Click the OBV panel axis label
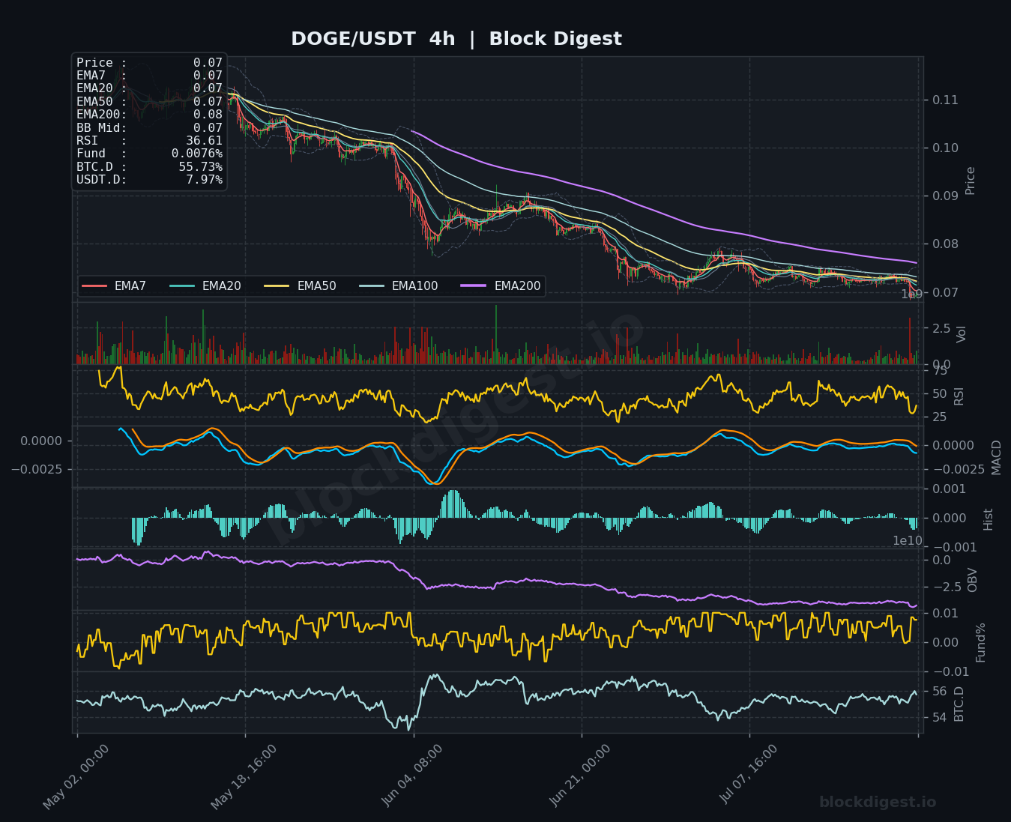Screen dimensions: 1011x822 pos(973,580)
